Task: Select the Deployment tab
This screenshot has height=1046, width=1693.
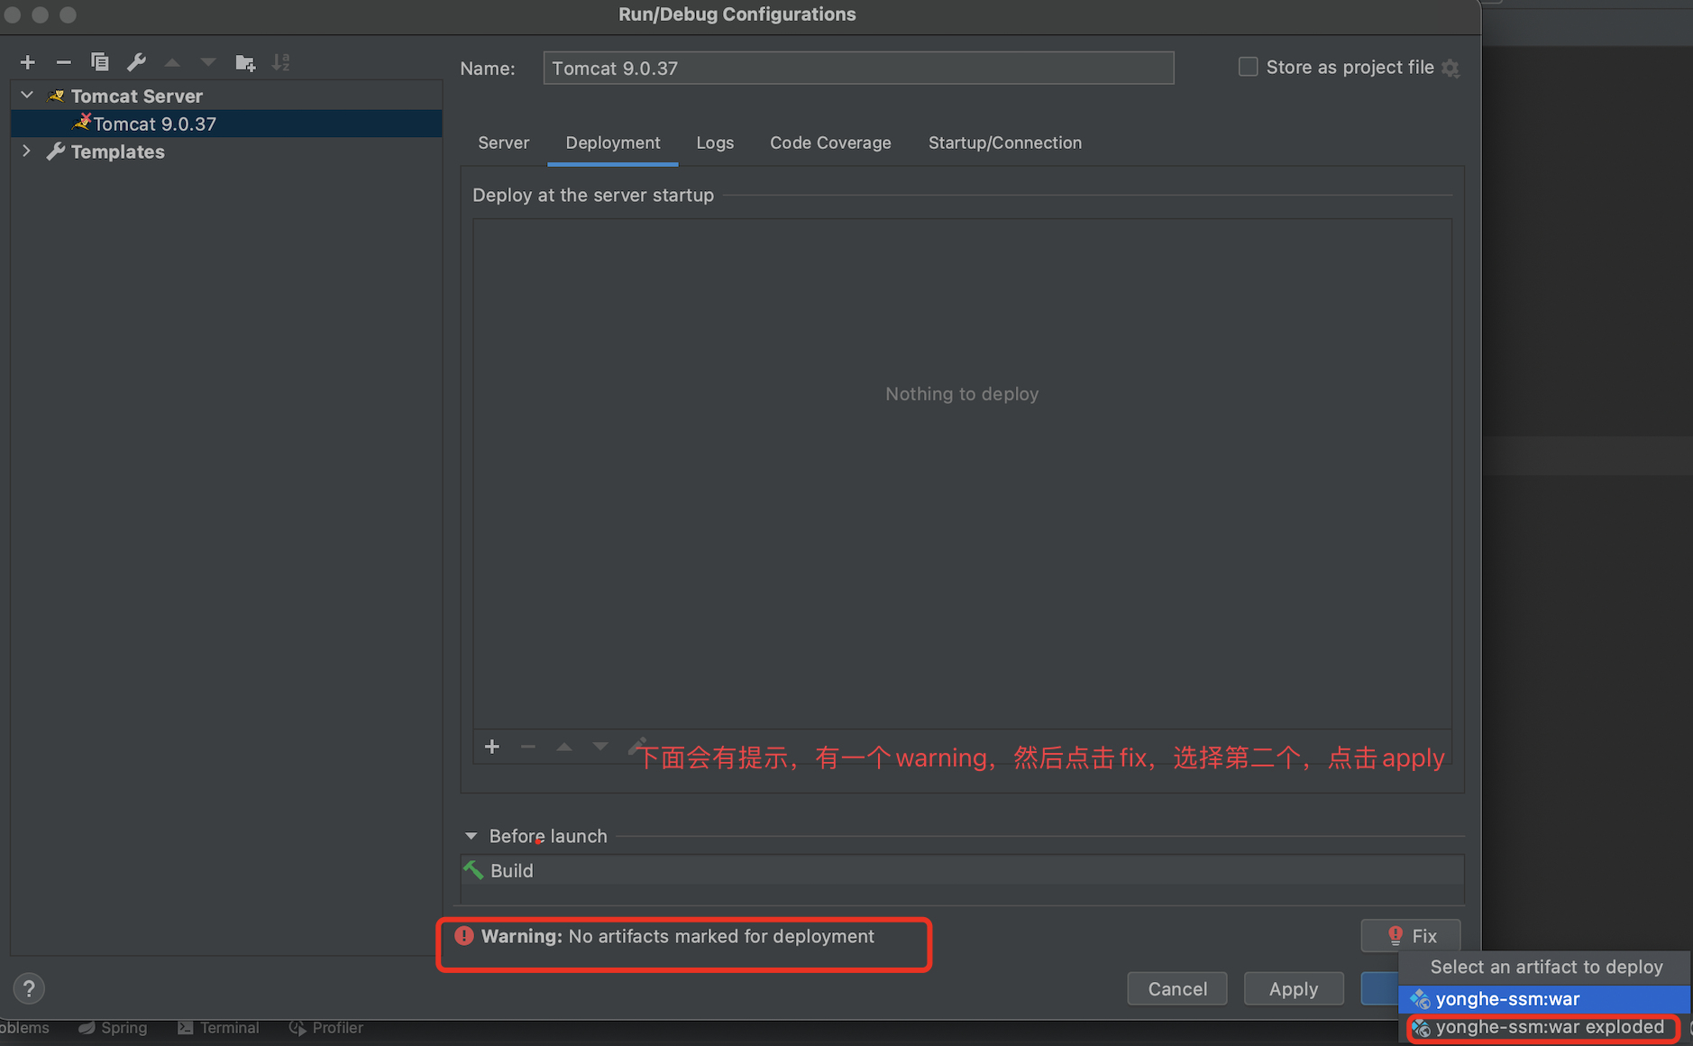Action: [613, 142]
